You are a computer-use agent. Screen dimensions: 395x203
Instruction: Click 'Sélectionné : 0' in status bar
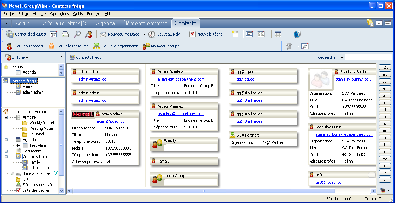coord(339,199)
